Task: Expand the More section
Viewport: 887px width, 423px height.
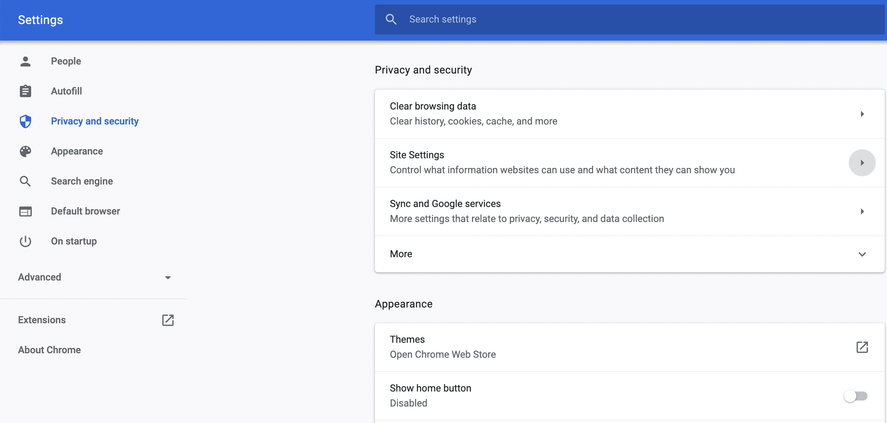Action: 862,254
